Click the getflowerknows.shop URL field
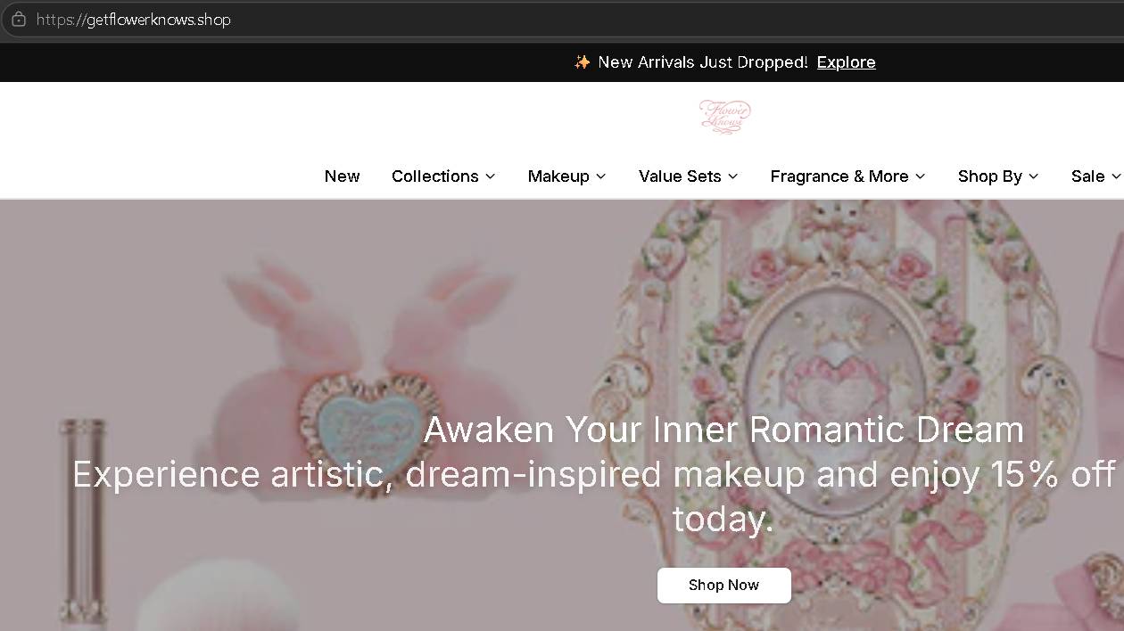Viewport: 1124px width, 631px height. (x=562, y=19)
